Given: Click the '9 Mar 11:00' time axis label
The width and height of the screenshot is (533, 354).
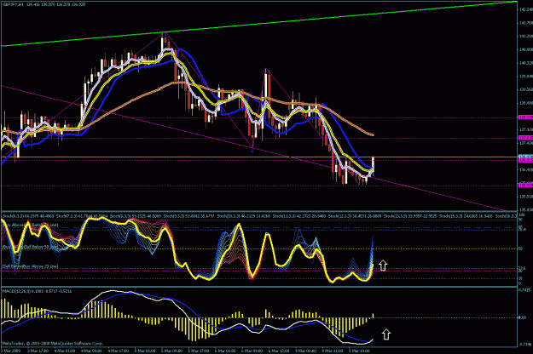Looking at the screenshot, I should pyautogui.click(x=333, y=351).
